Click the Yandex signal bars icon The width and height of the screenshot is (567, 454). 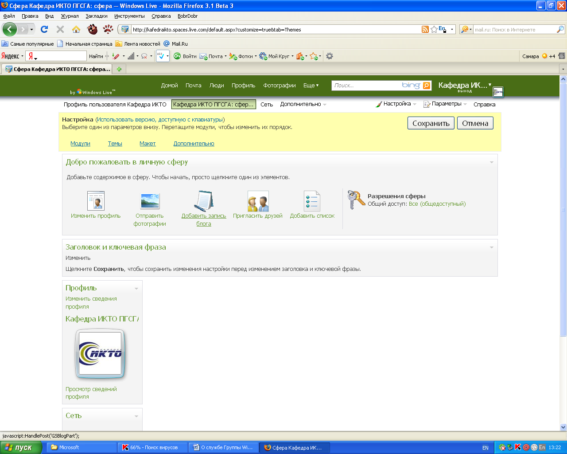[131, 56]
